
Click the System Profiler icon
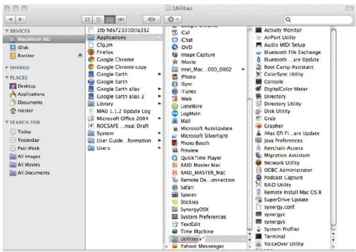click(x=258, y=229)
